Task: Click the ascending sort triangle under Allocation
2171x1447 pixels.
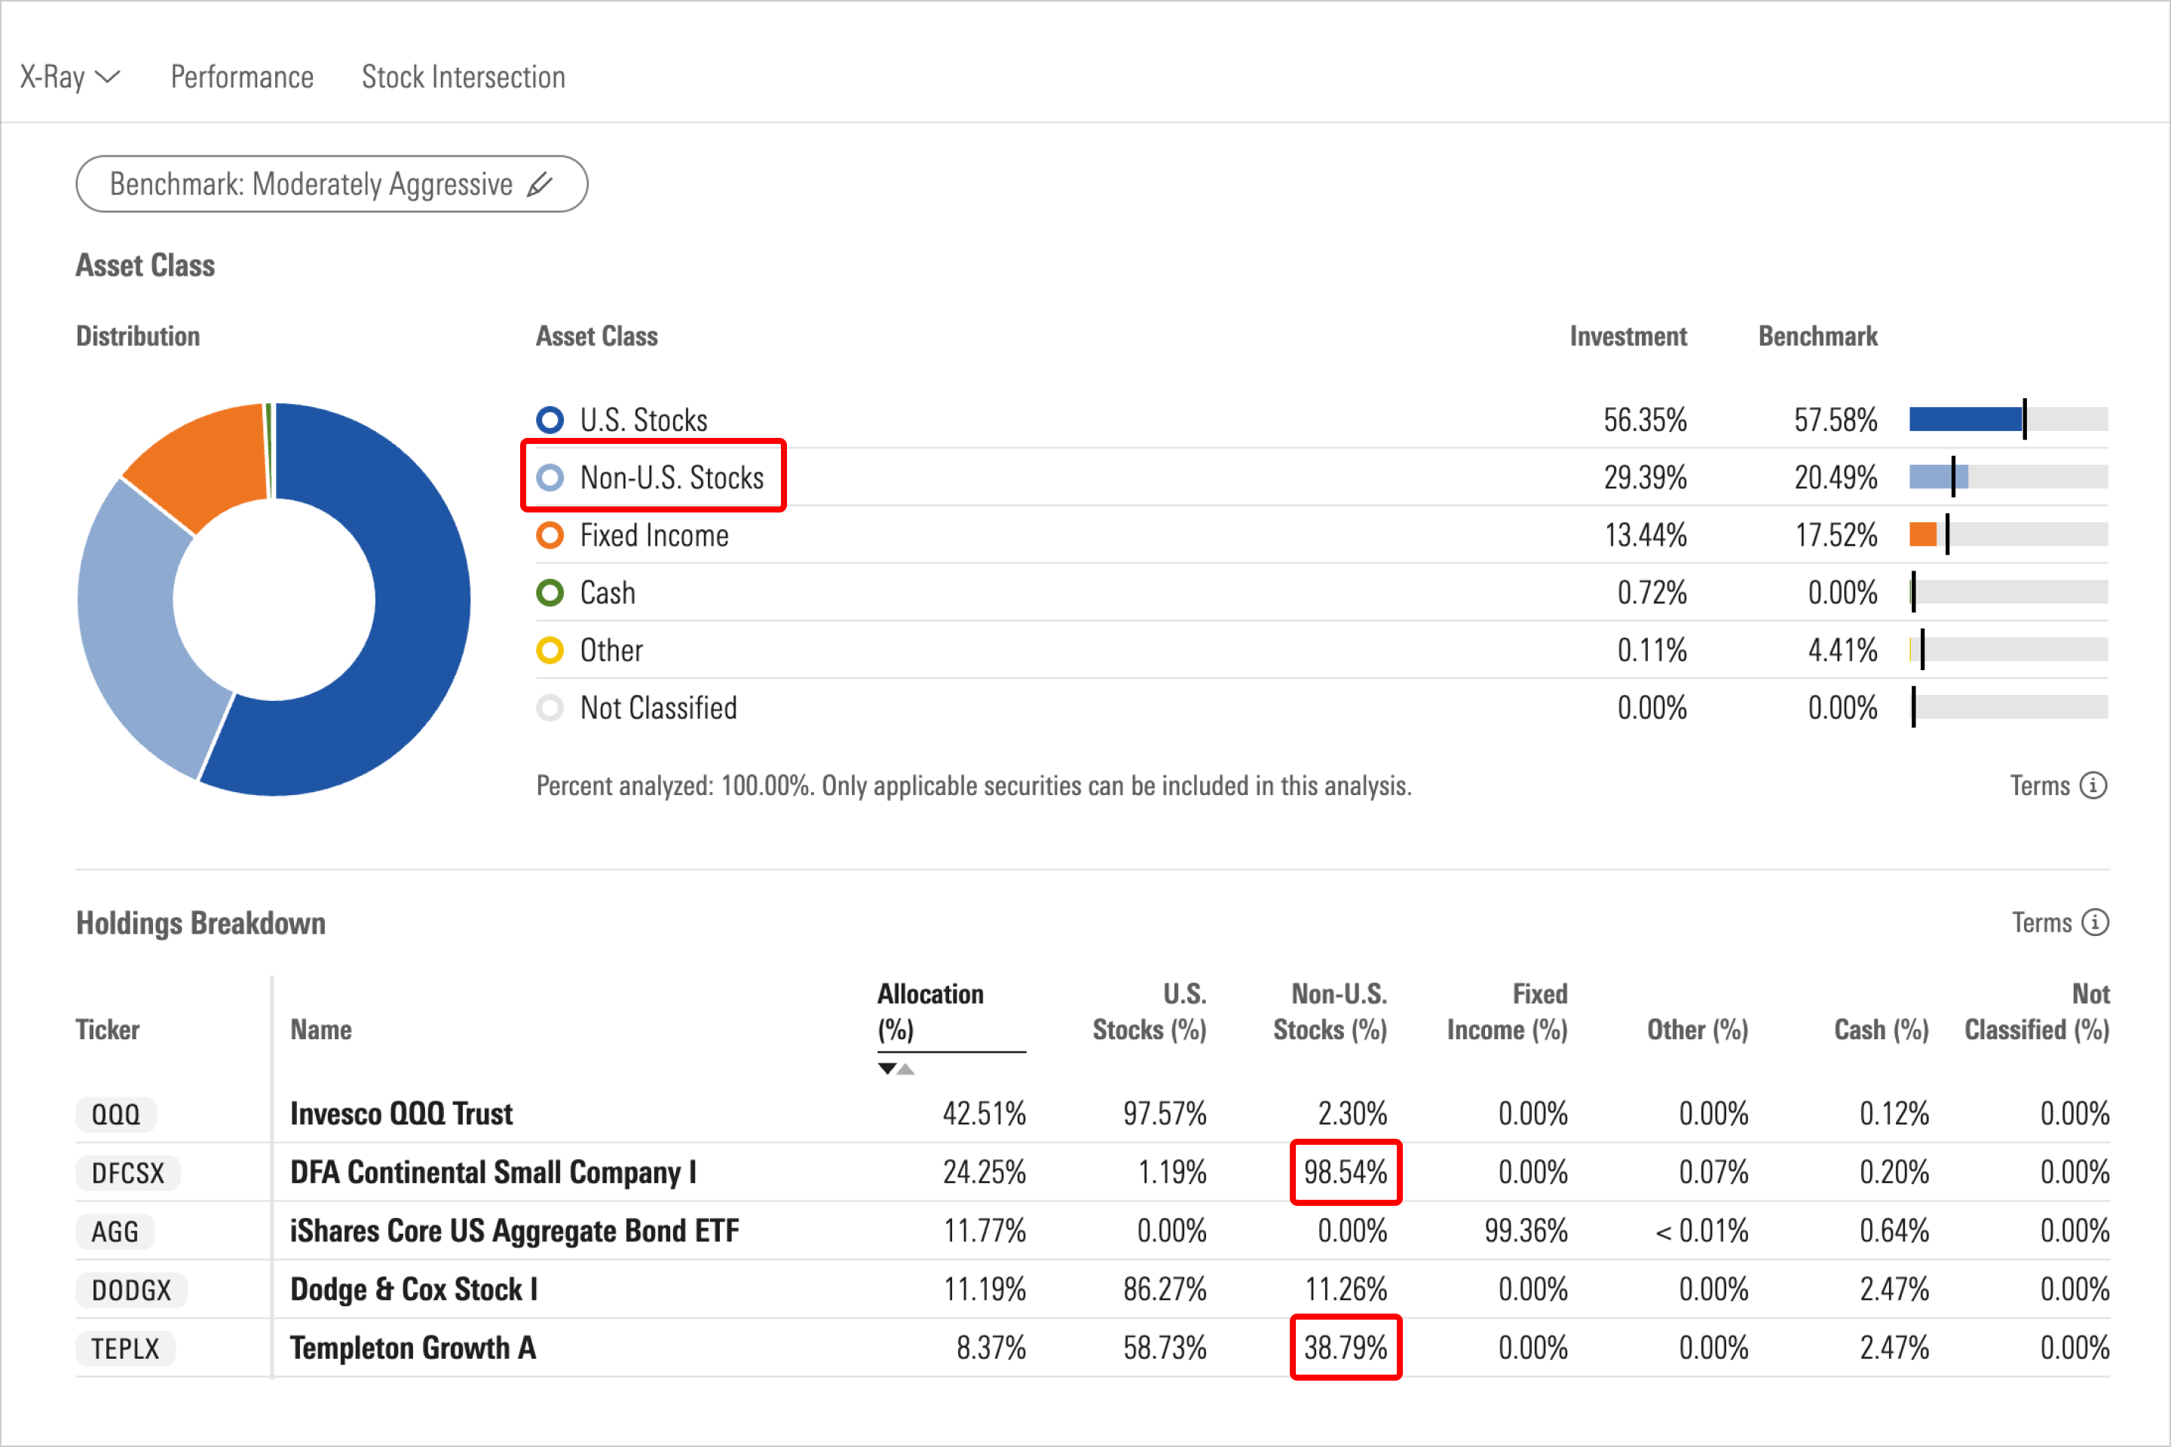Action: point(906,1068)
